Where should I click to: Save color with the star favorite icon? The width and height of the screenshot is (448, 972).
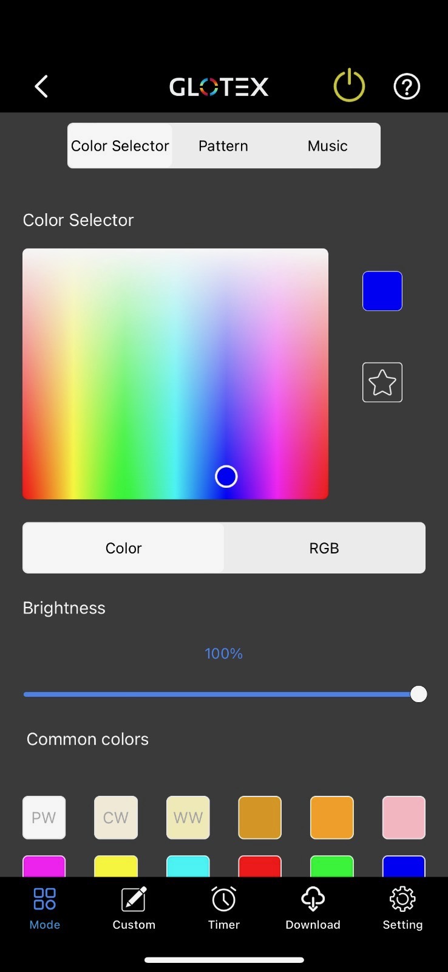point(382,383)
